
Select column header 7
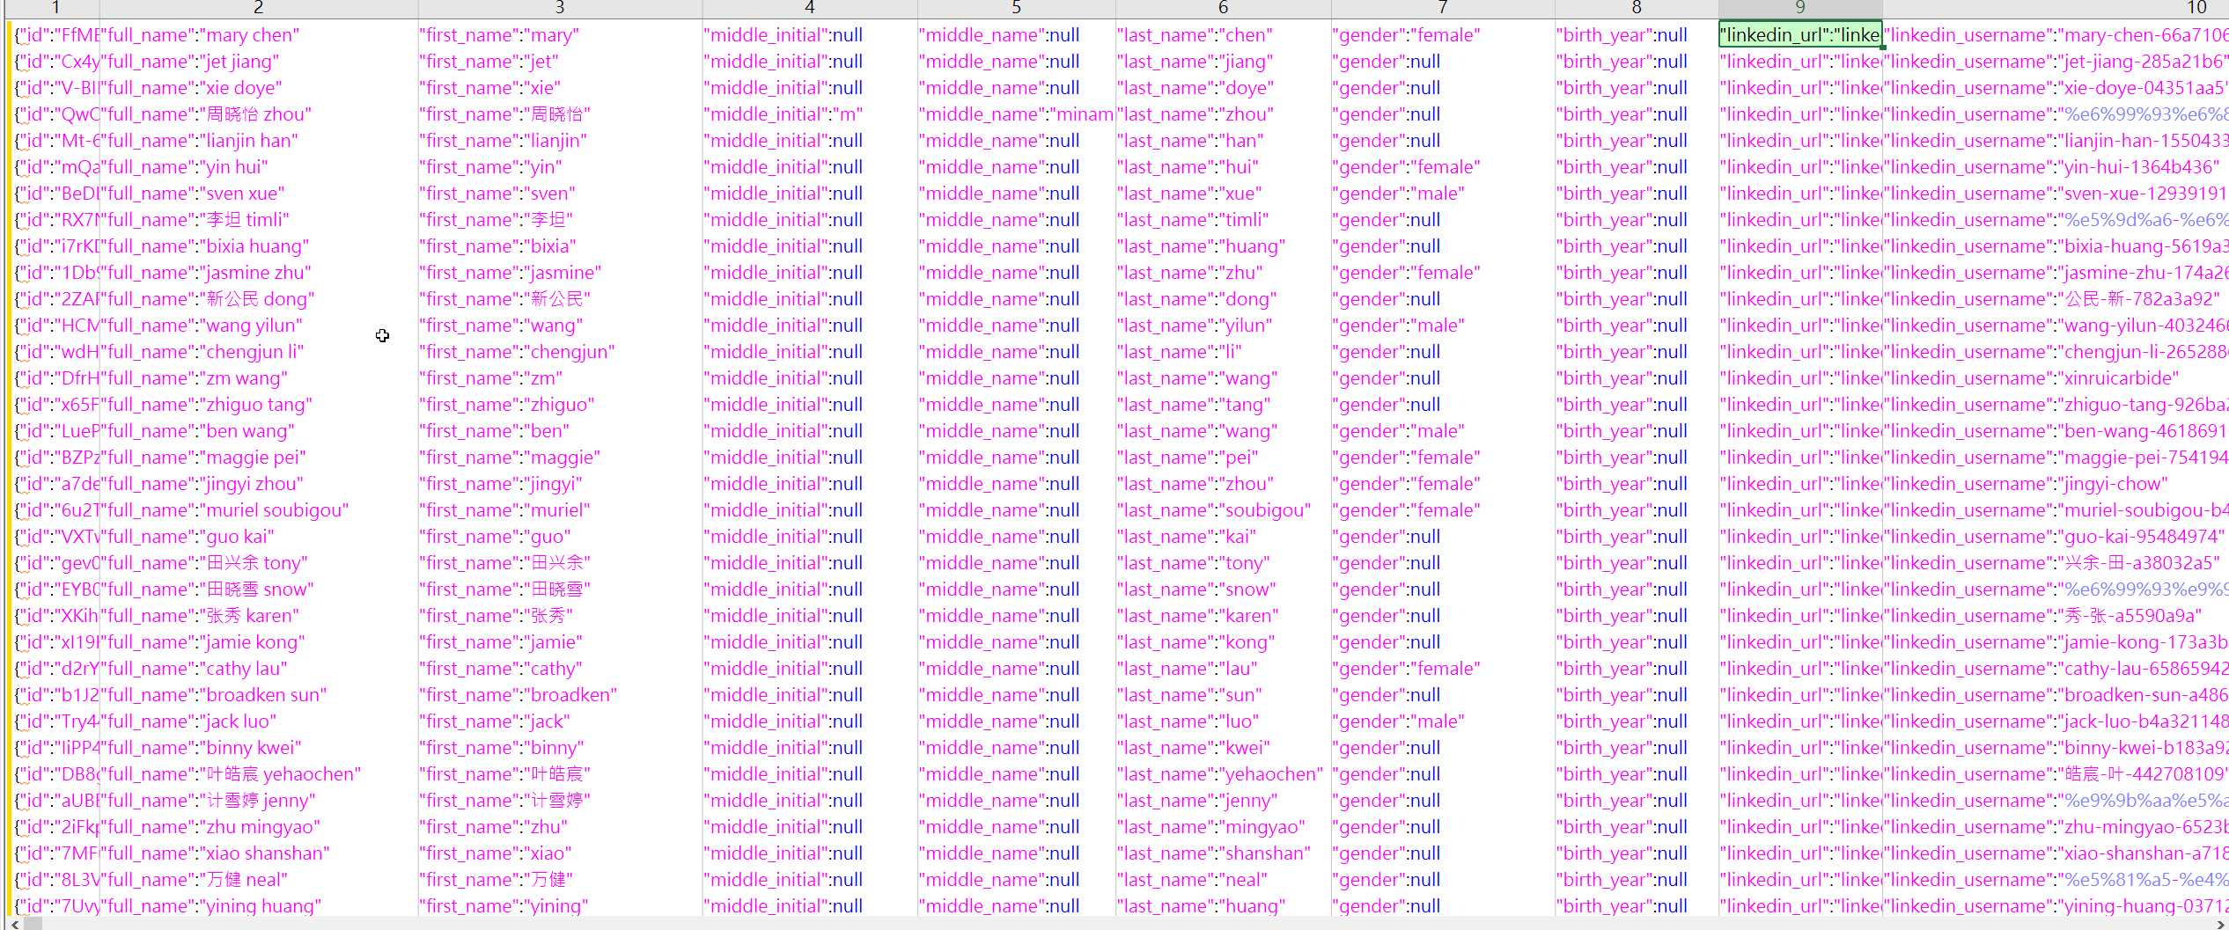1443,8
